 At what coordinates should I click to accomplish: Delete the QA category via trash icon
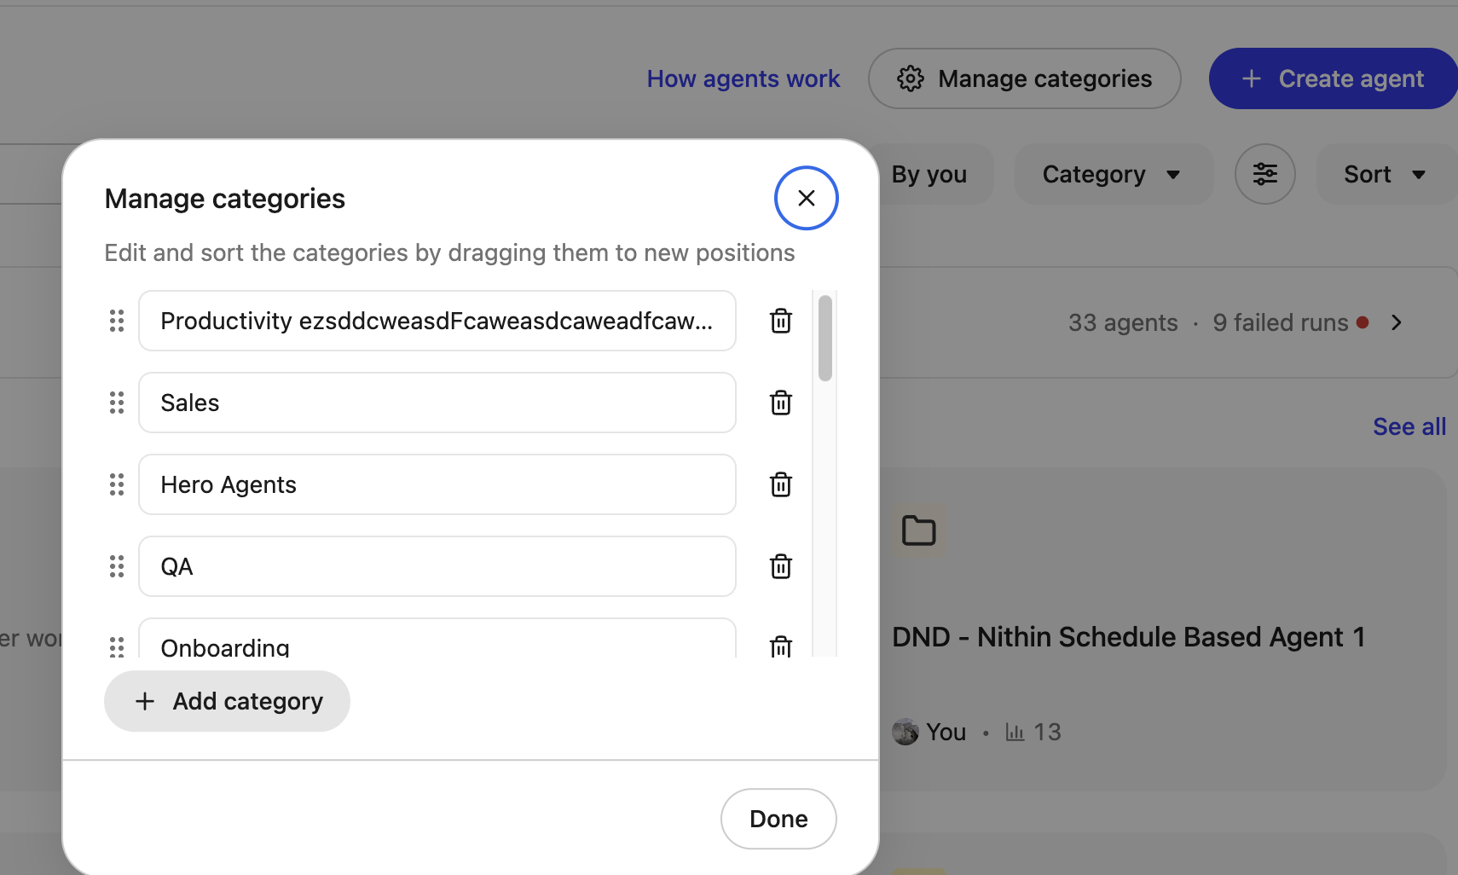click(x=780, y=566)
